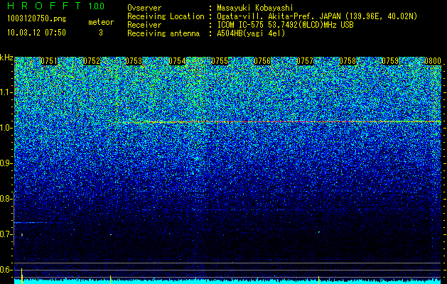Image resolution: width=447 pixels, height=284 pixels.
Task: Click the Receiver label
Action: click(144, 25)
